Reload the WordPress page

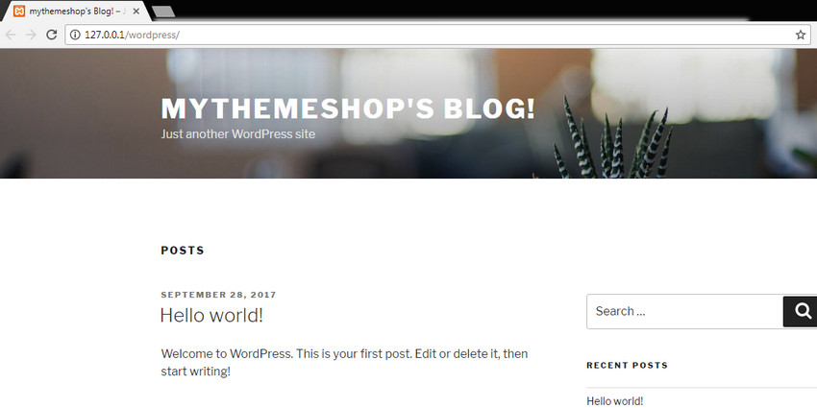tap(51, 35)
